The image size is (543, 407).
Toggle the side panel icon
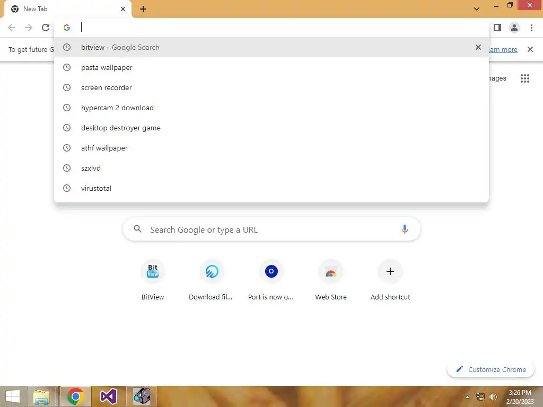pos(497,28)
